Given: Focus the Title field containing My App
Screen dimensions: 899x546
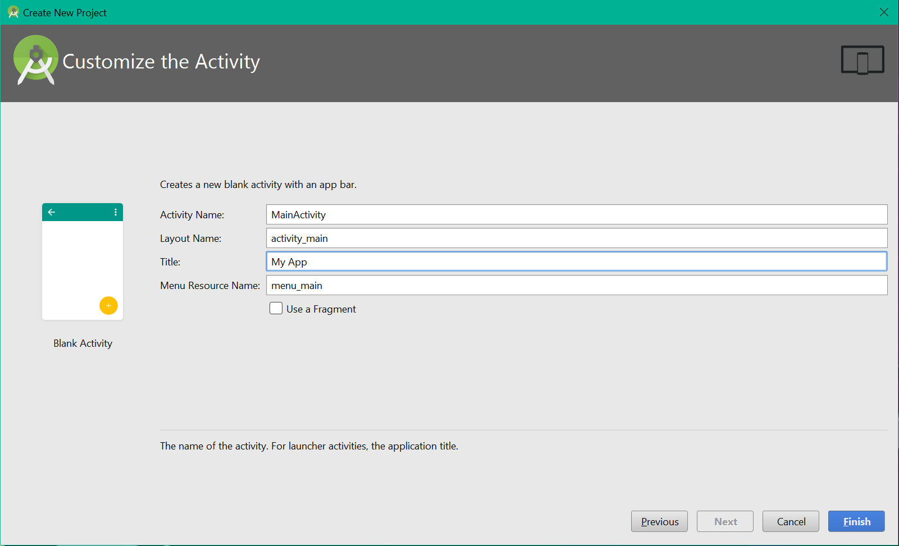Looking at the screenshot, I should pyautogui.click(x=576, y=262).
